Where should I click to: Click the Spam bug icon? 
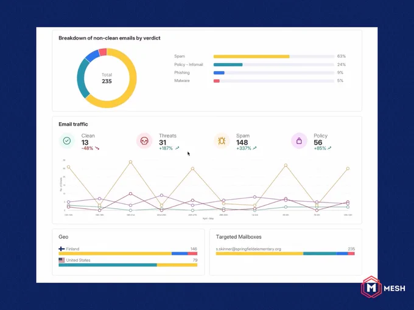tap(222, 141)
